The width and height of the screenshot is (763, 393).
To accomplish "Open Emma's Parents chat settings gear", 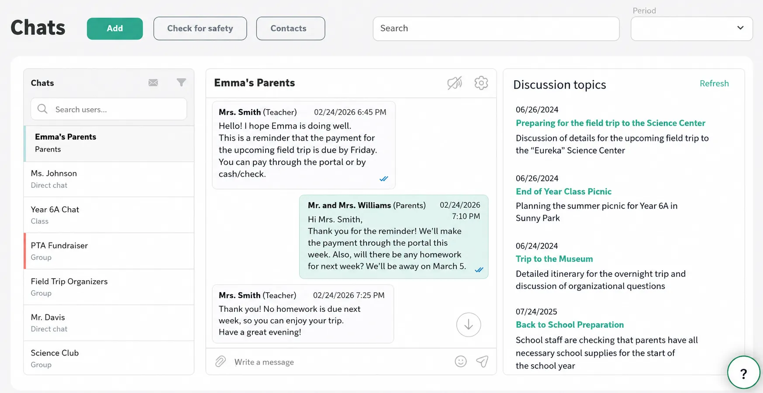I will click(x=481, y=83).
